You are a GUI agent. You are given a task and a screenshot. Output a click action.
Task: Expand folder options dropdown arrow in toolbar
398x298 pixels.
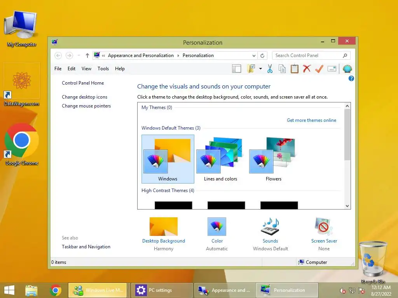click(260, 69)
